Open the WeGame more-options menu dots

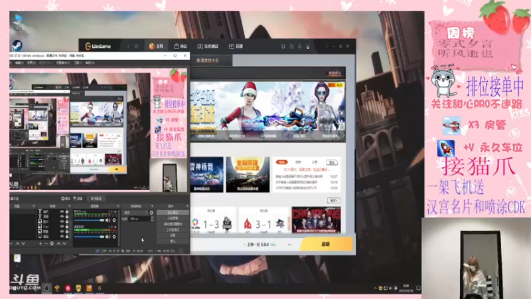pos(327,47)
